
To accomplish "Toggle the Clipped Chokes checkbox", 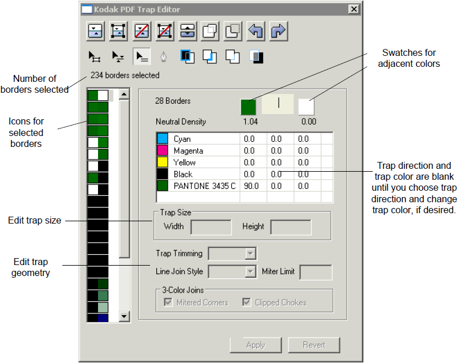I will 246,302.
